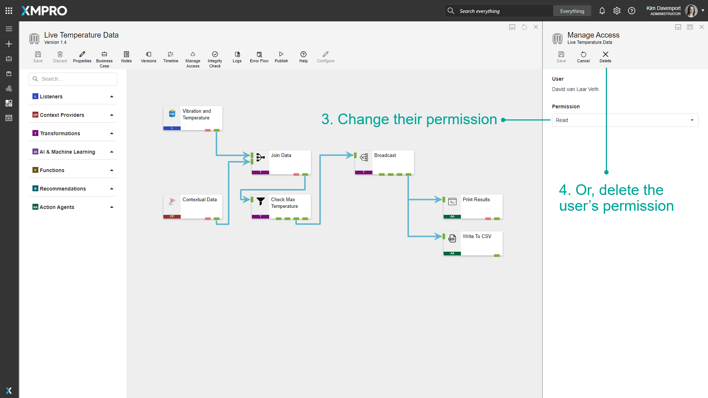Viewport: 708px width, 398px height.
Task: Open the Notes panel
Action: click(x=126, y=57)
